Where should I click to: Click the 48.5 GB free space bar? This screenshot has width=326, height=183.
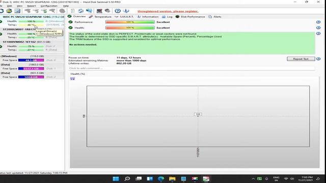pyautogui.click(x=31, y=60)
